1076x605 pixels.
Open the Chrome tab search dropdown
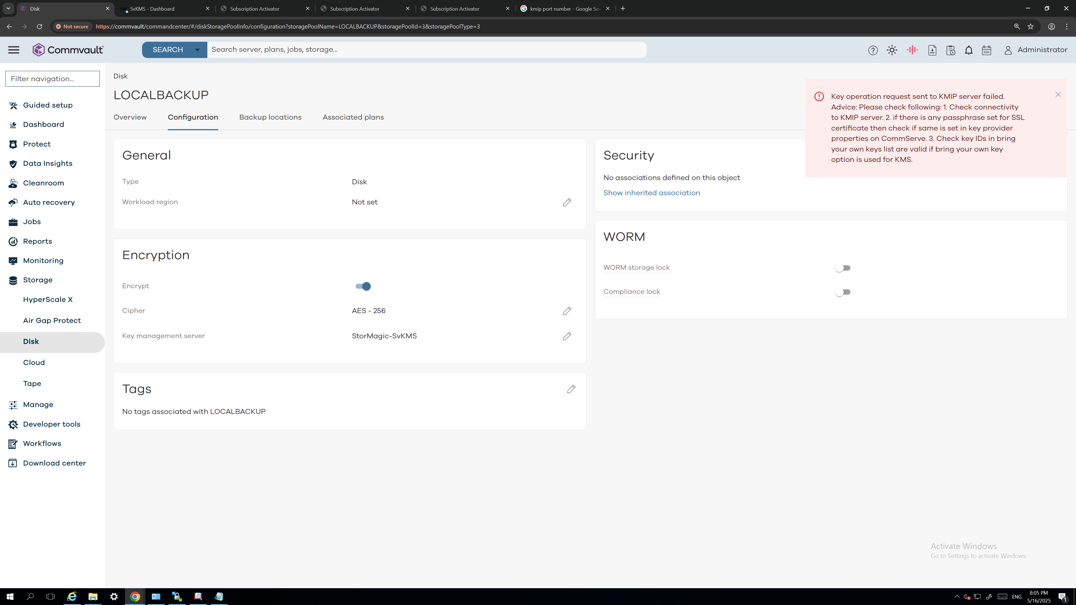pyautogui.click(x=8, y=8)
